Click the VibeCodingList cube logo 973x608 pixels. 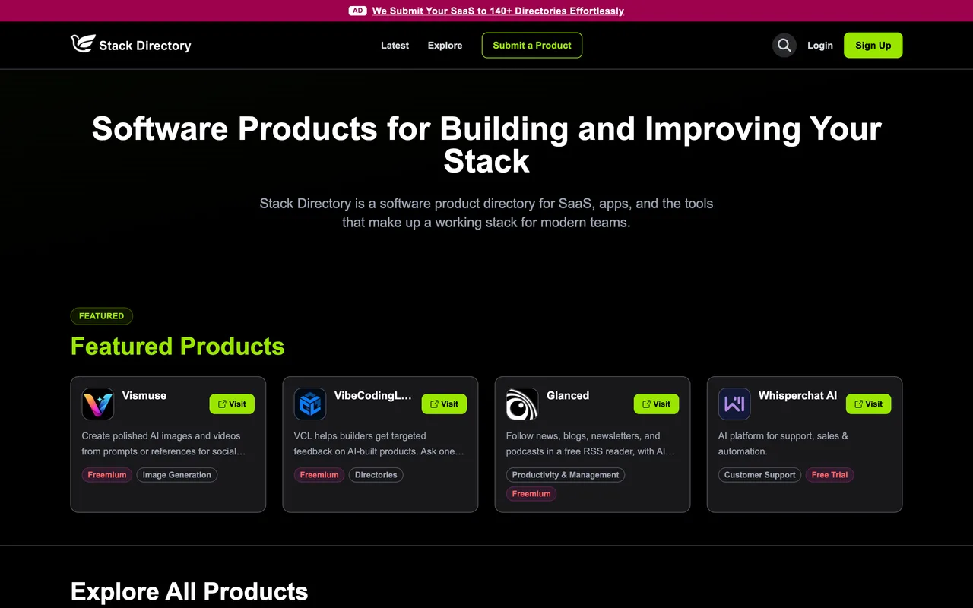pos(310,404)
